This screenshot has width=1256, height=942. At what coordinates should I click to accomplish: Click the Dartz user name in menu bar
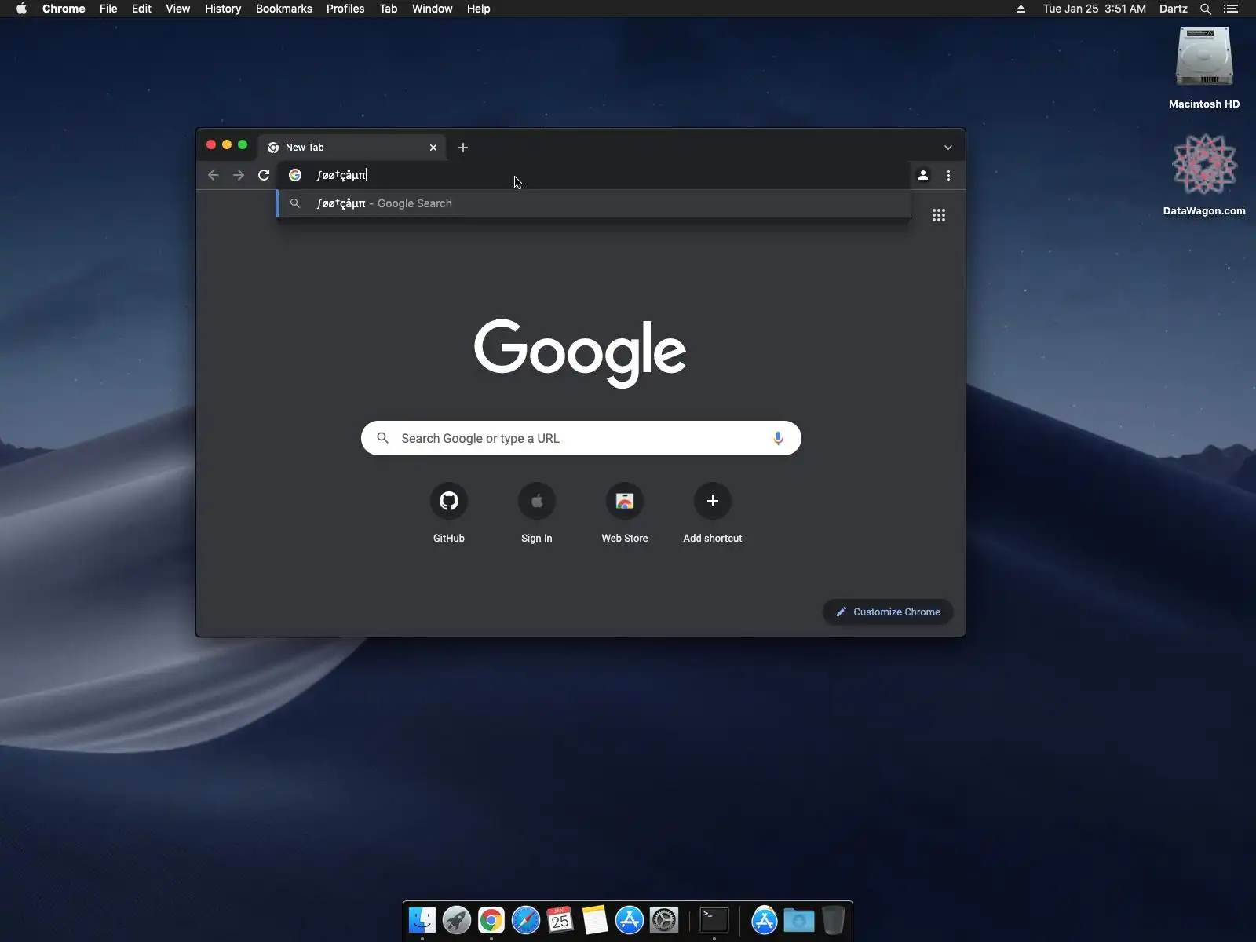tap(1174, 9)
